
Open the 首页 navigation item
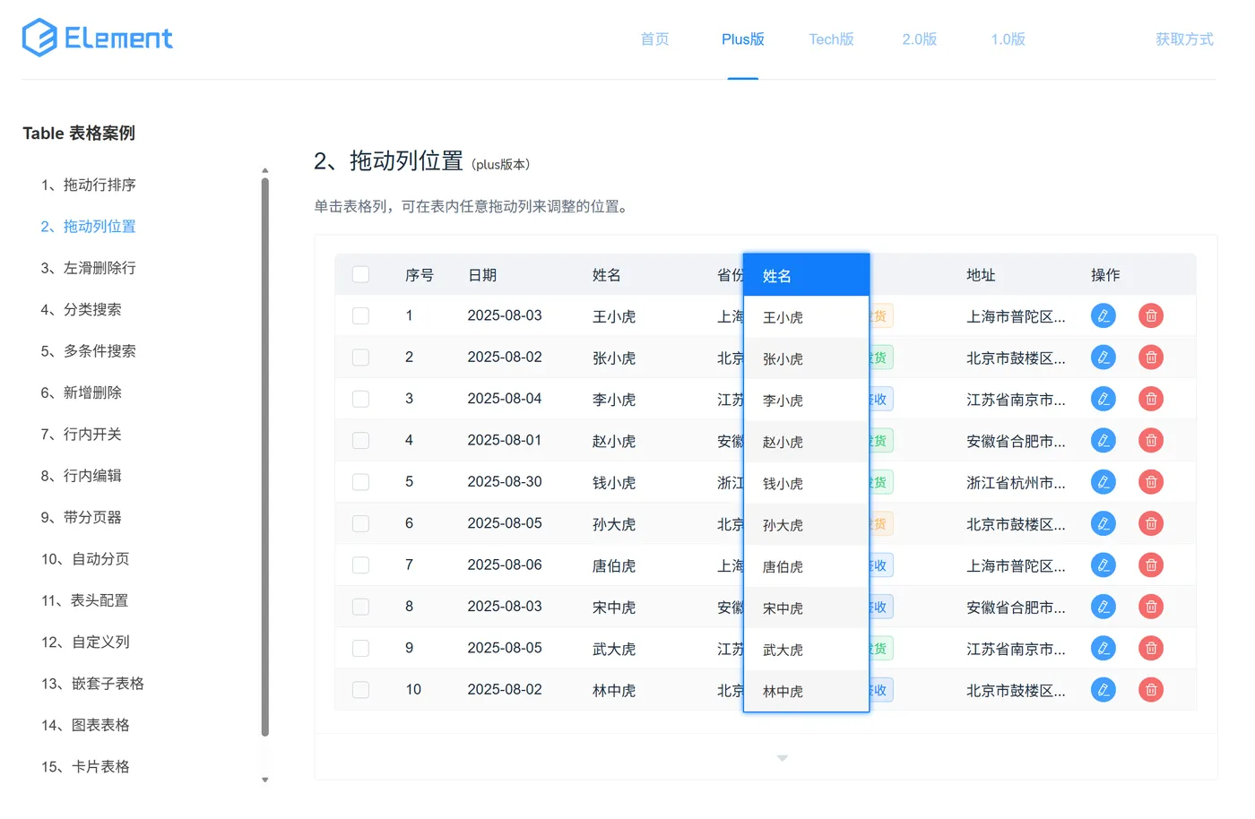pyautogui.click(x=653, y=39)
